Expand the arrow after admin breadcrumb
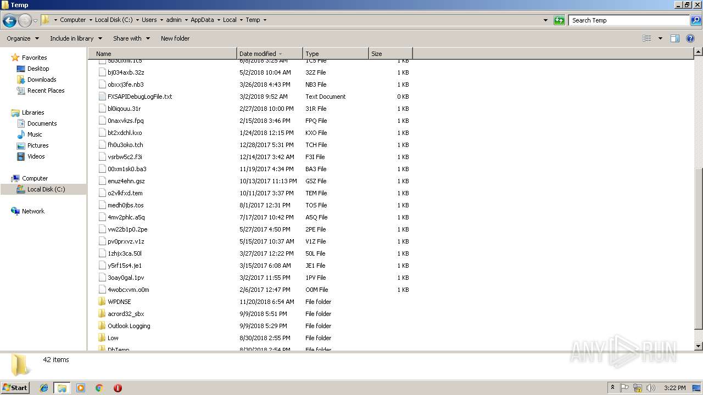703x395 pixels. (x=186, y=20)
